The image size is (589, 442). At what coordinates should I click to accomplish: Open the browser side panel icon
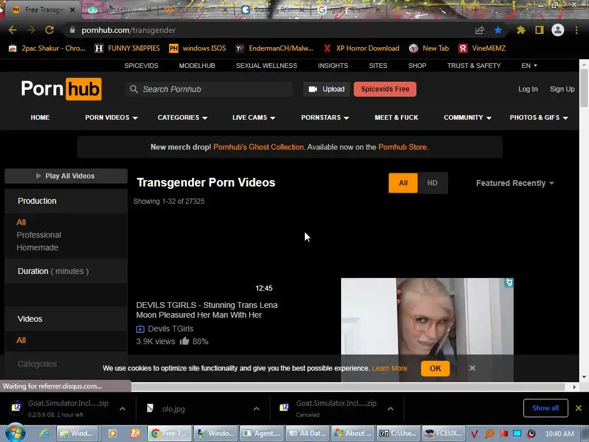pos(540,30)
